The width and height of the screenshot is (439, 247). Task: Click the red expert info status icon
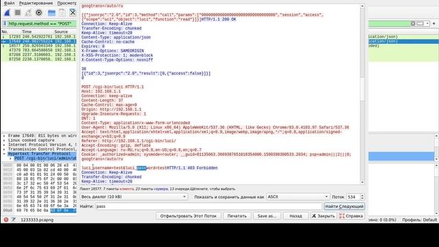[6, 220]
